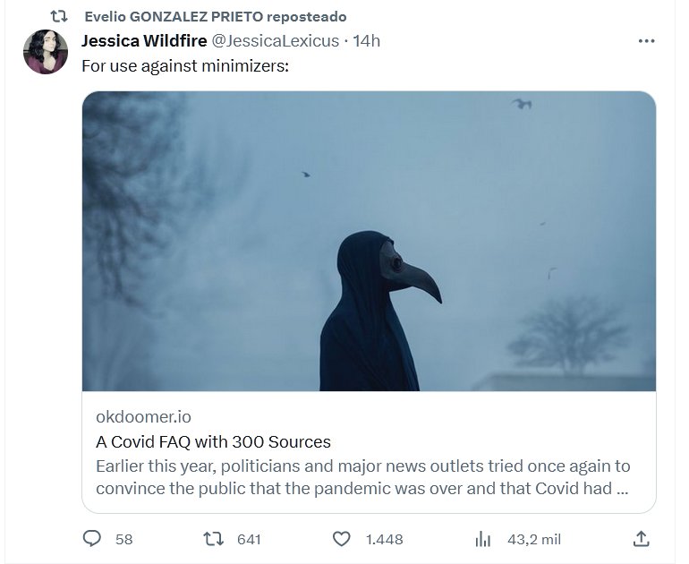689x564 pixels.
Task: Click the reply speech bubble icon
Action: [92, 538]
